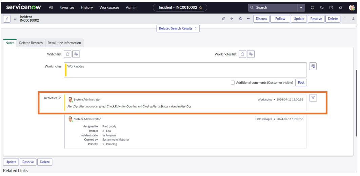The image size is (360, 176).
Task: Click the "3 - Low" Impact value
Action: [x=107, y=131]
